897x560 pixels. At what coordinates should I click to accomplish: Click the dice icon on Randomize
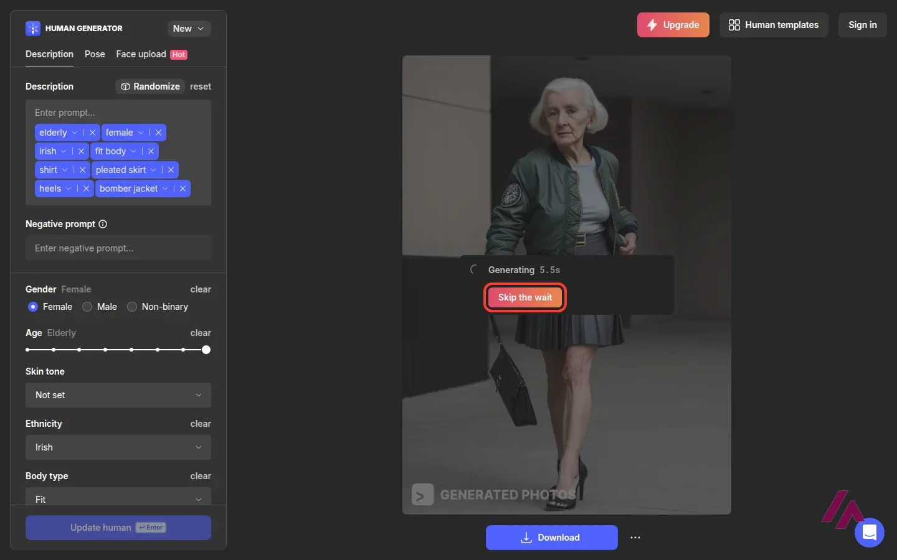(125, 86)
